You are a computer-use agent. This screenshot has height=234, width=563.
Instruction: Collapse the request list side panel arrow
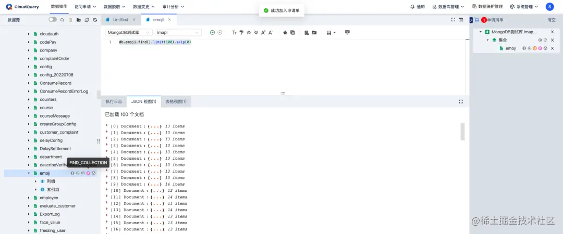pos(471,20)
